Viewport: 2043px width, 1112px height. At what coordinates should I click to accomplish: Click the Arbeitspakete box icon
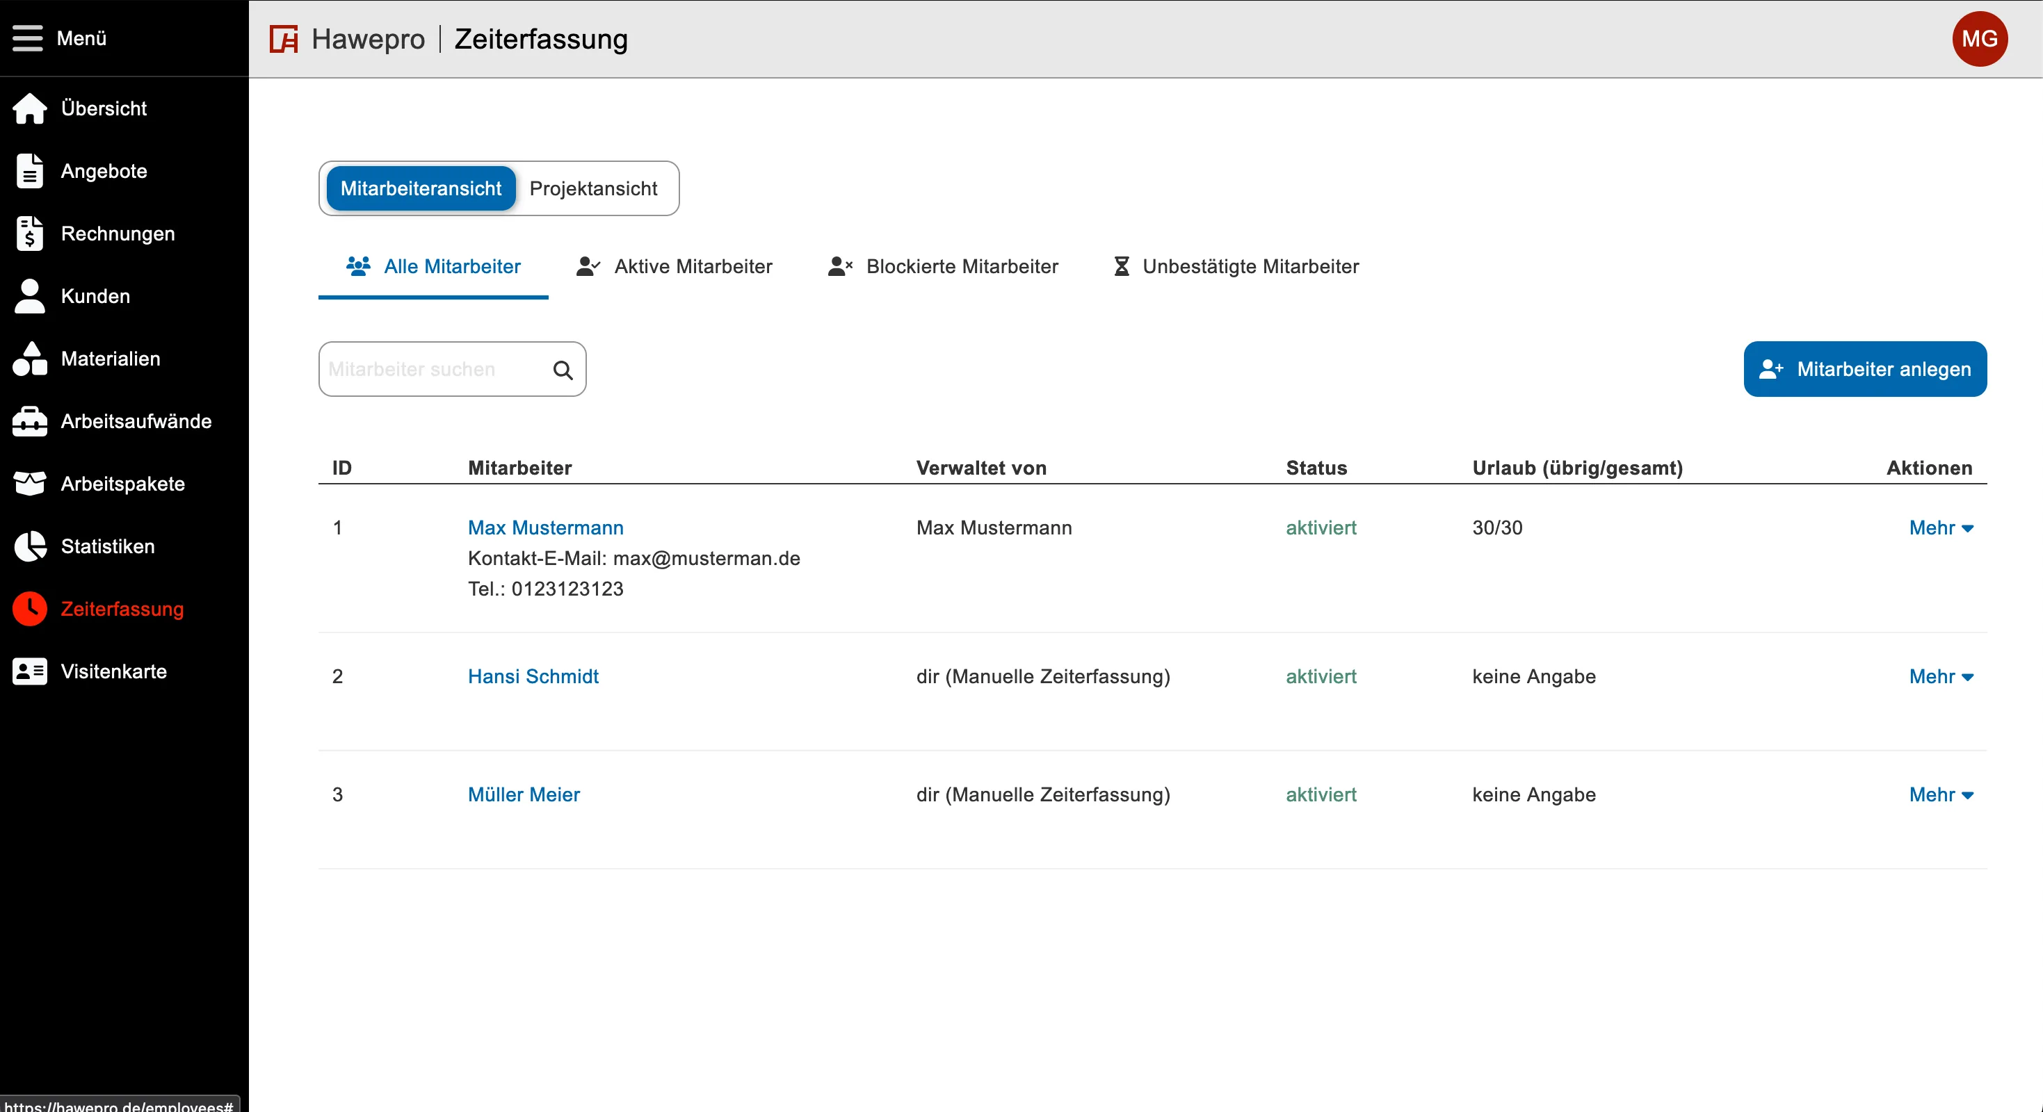tap(30, 484)
